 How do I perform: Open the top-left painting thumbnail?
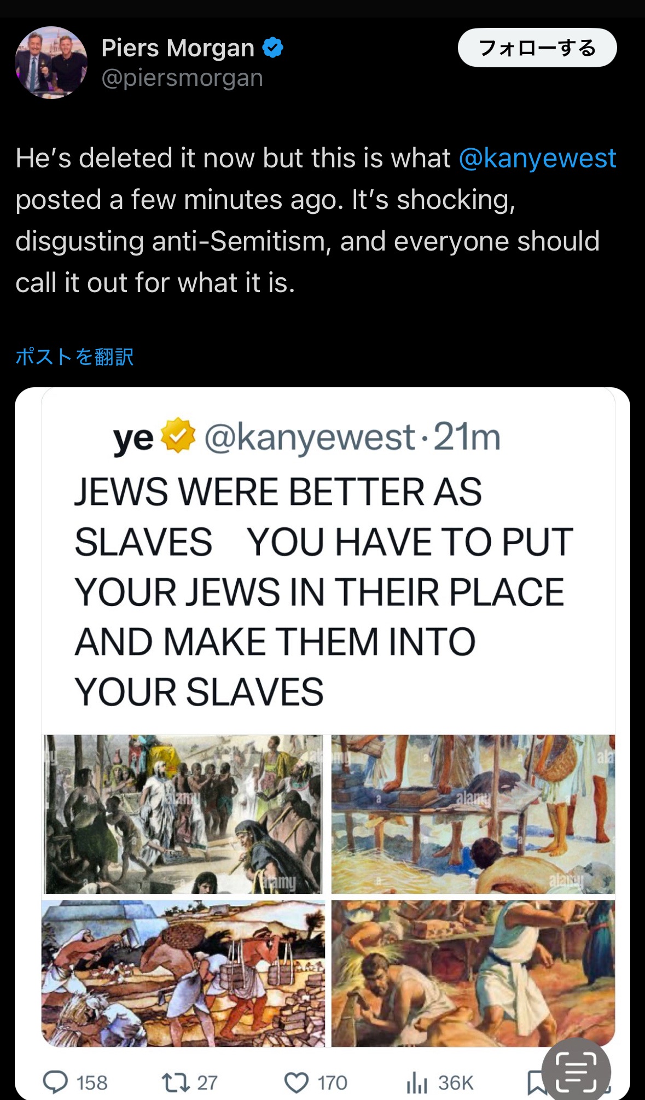click(183, 814)
